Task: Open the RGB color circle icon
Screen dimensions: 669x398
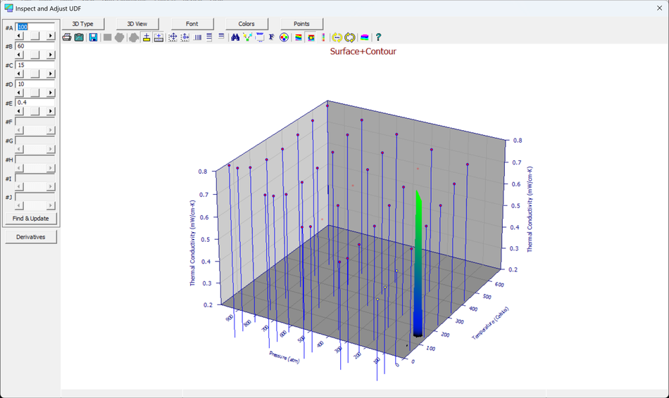Action: pyautogui.click(x=284, y=37)
